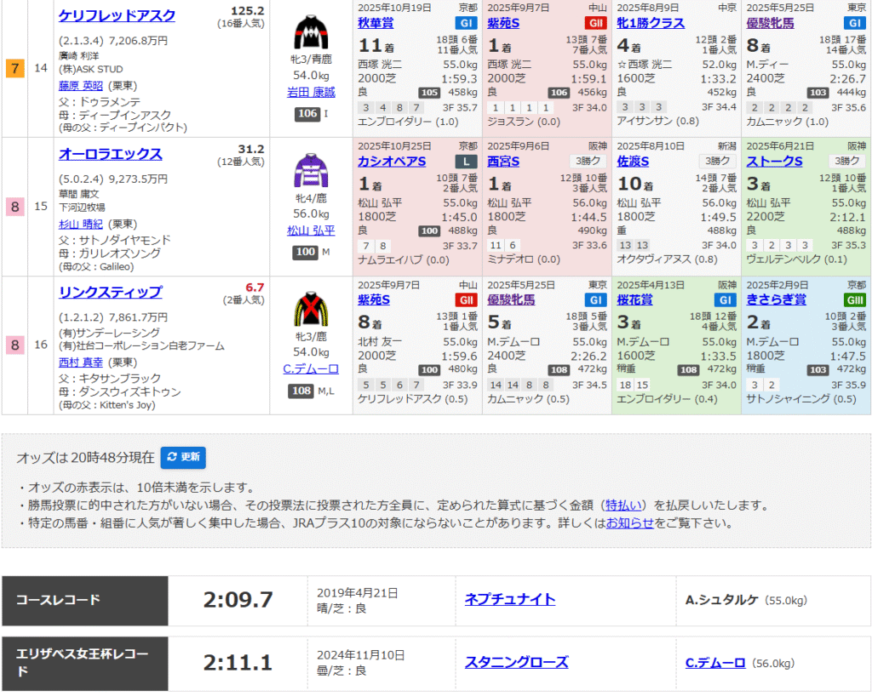The width and height of the screenshot is (872, 696).
Task: Click the green GIII badge beside きさらぎ賞
Action: pos(854,300)
